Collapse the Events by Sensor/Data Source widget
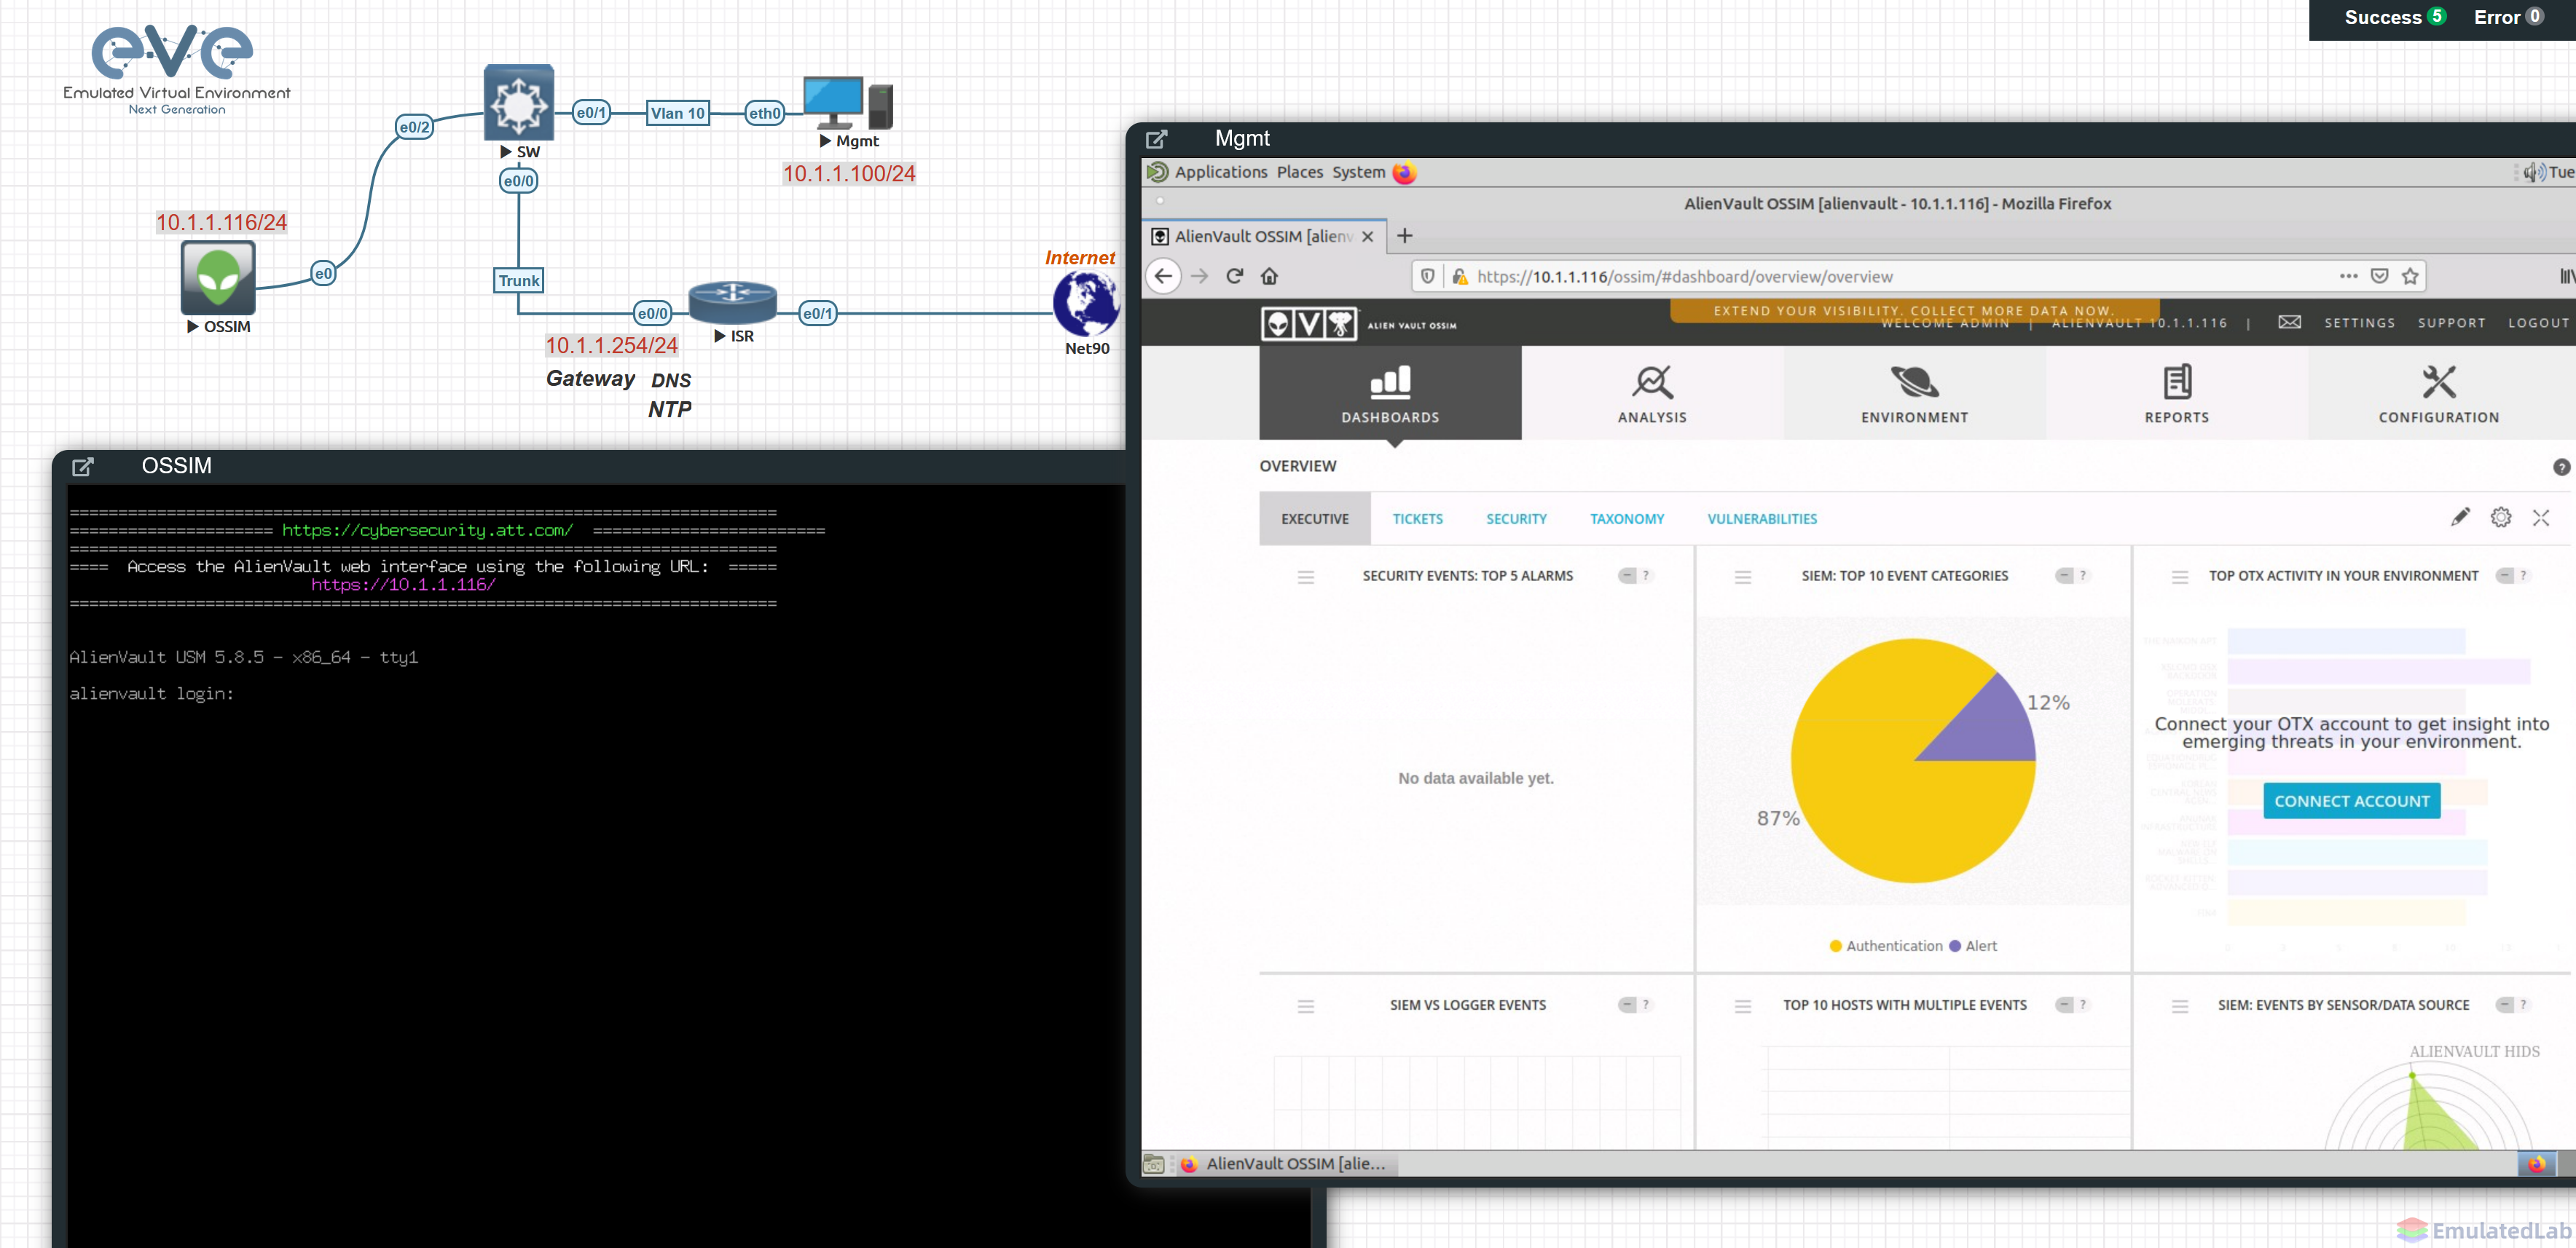Screen dimensions: 2576x1248 [2505, 1006]
